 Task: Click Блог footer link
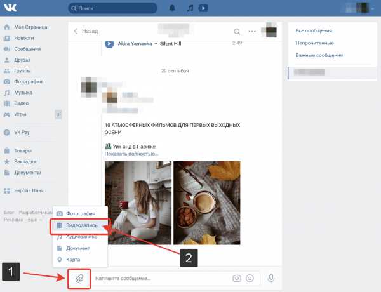[9, 213]
